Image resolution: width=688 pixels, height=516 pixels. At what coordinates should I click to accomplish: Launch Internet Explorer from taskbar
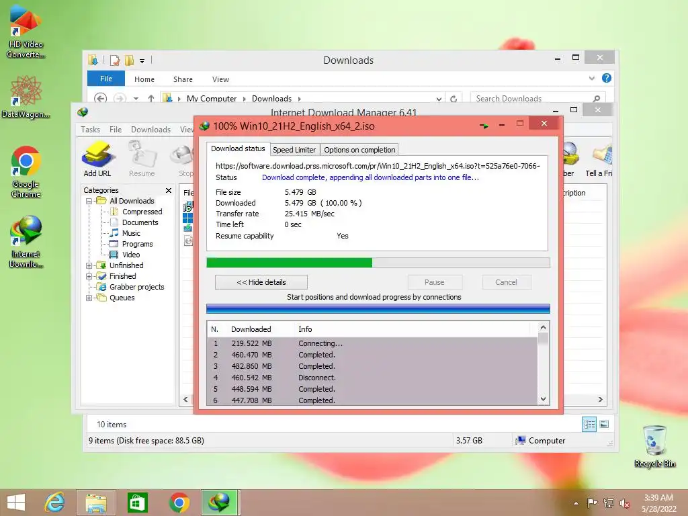[x=54, y=503]
